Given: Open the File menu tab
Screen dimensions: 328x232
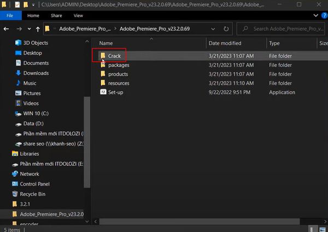Looking at the screenshot, I should [10, 16].
